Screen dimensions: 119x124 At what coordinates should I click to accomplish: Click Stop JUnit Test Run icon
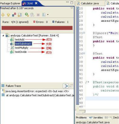coord(38,15)
